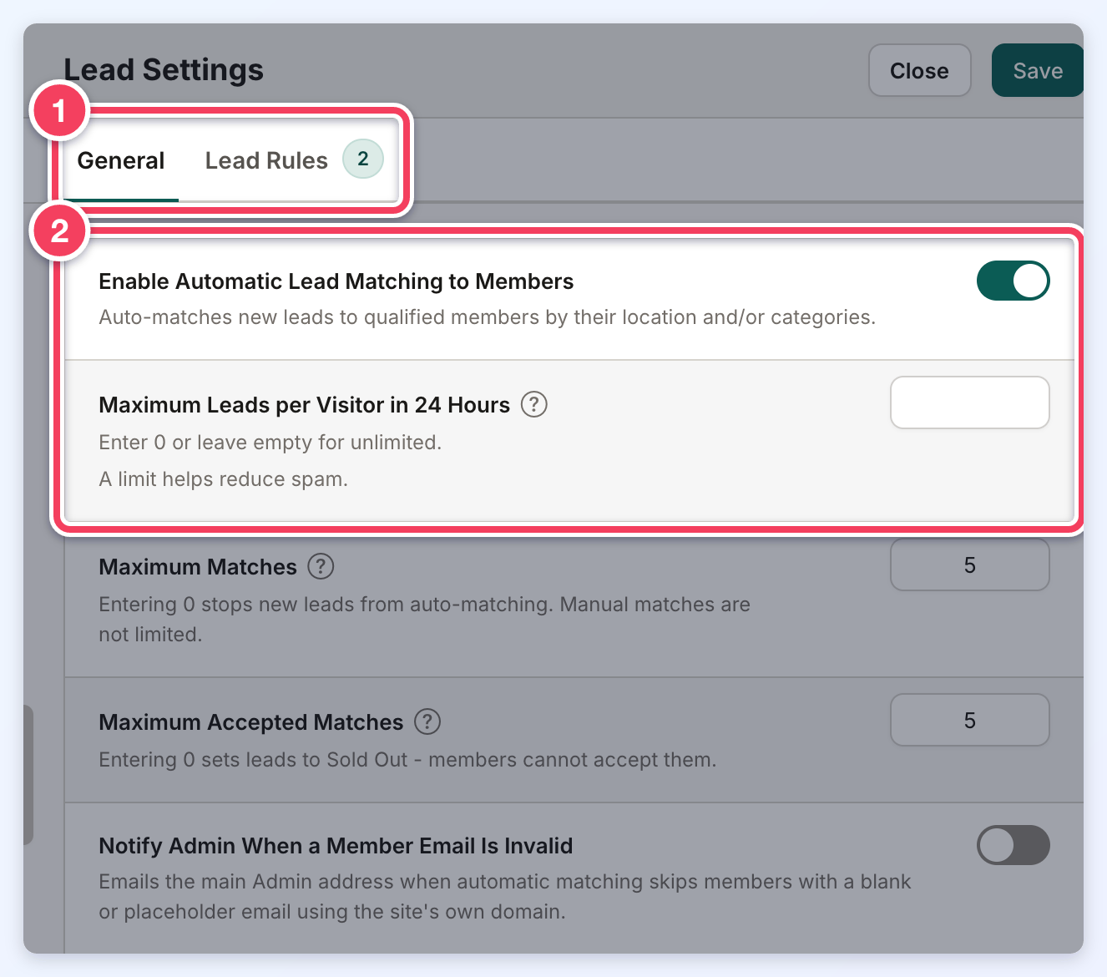Click the 'Auto-matches new leads' description text
1107x977 pixels.
coord(488,317)
